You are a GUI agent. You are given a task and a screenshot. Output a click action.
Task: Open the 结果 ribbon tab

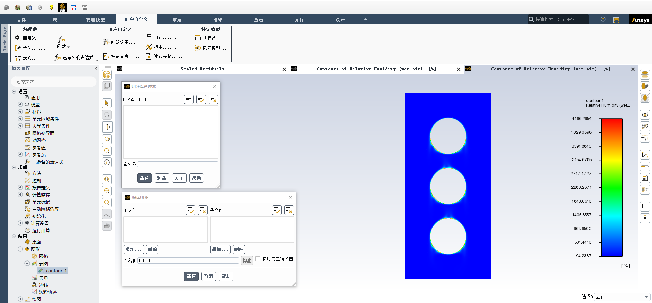pyautogui.click(x=218, y=20)
